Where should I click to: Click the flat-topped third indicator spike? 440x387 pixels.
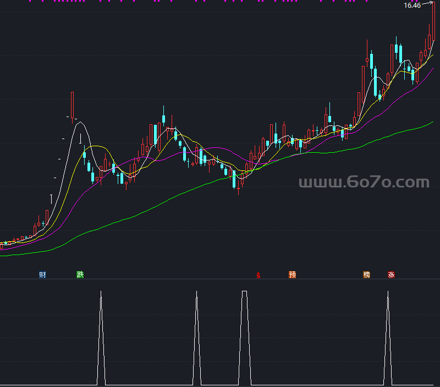point(245,338)
